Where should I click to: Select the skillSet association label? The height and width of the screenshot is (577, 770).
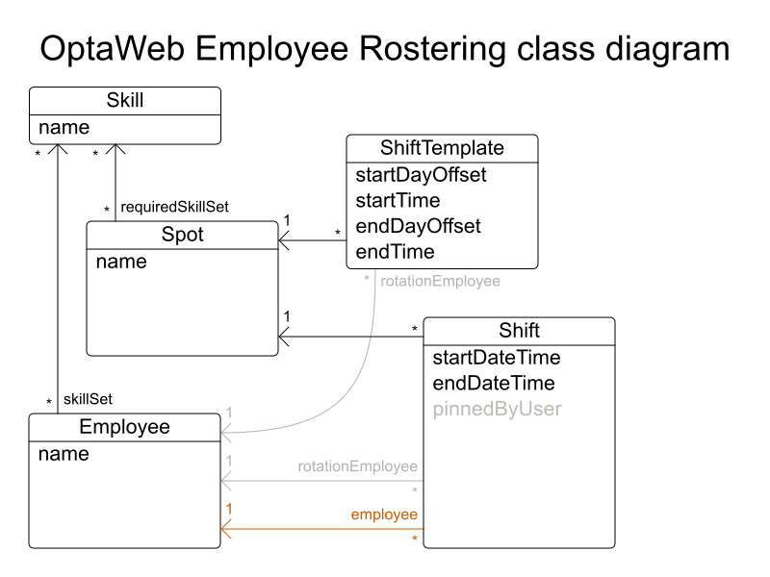[89, 398]
